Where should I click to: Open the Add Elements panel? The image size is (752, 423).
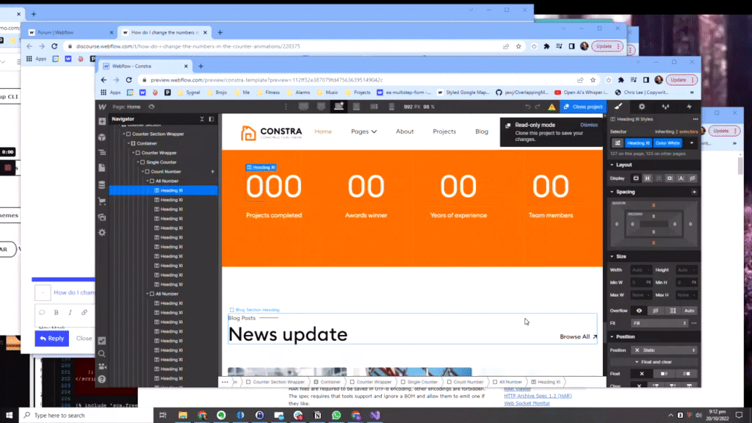(x=101, y=120)
